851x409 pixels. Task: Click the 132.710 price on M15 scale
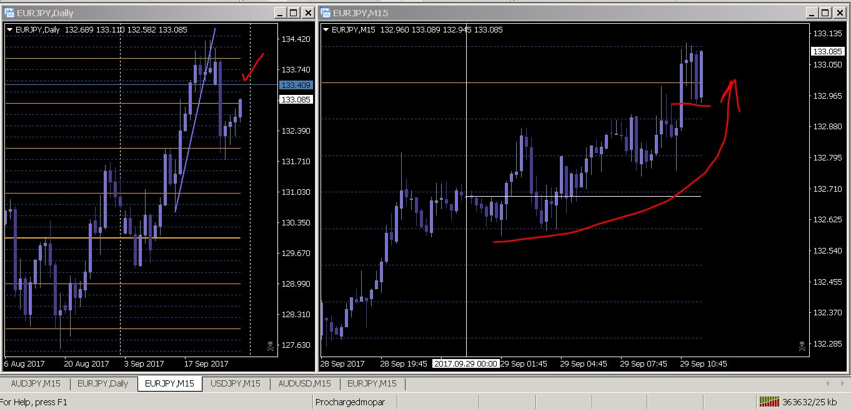tap(828, 189)
